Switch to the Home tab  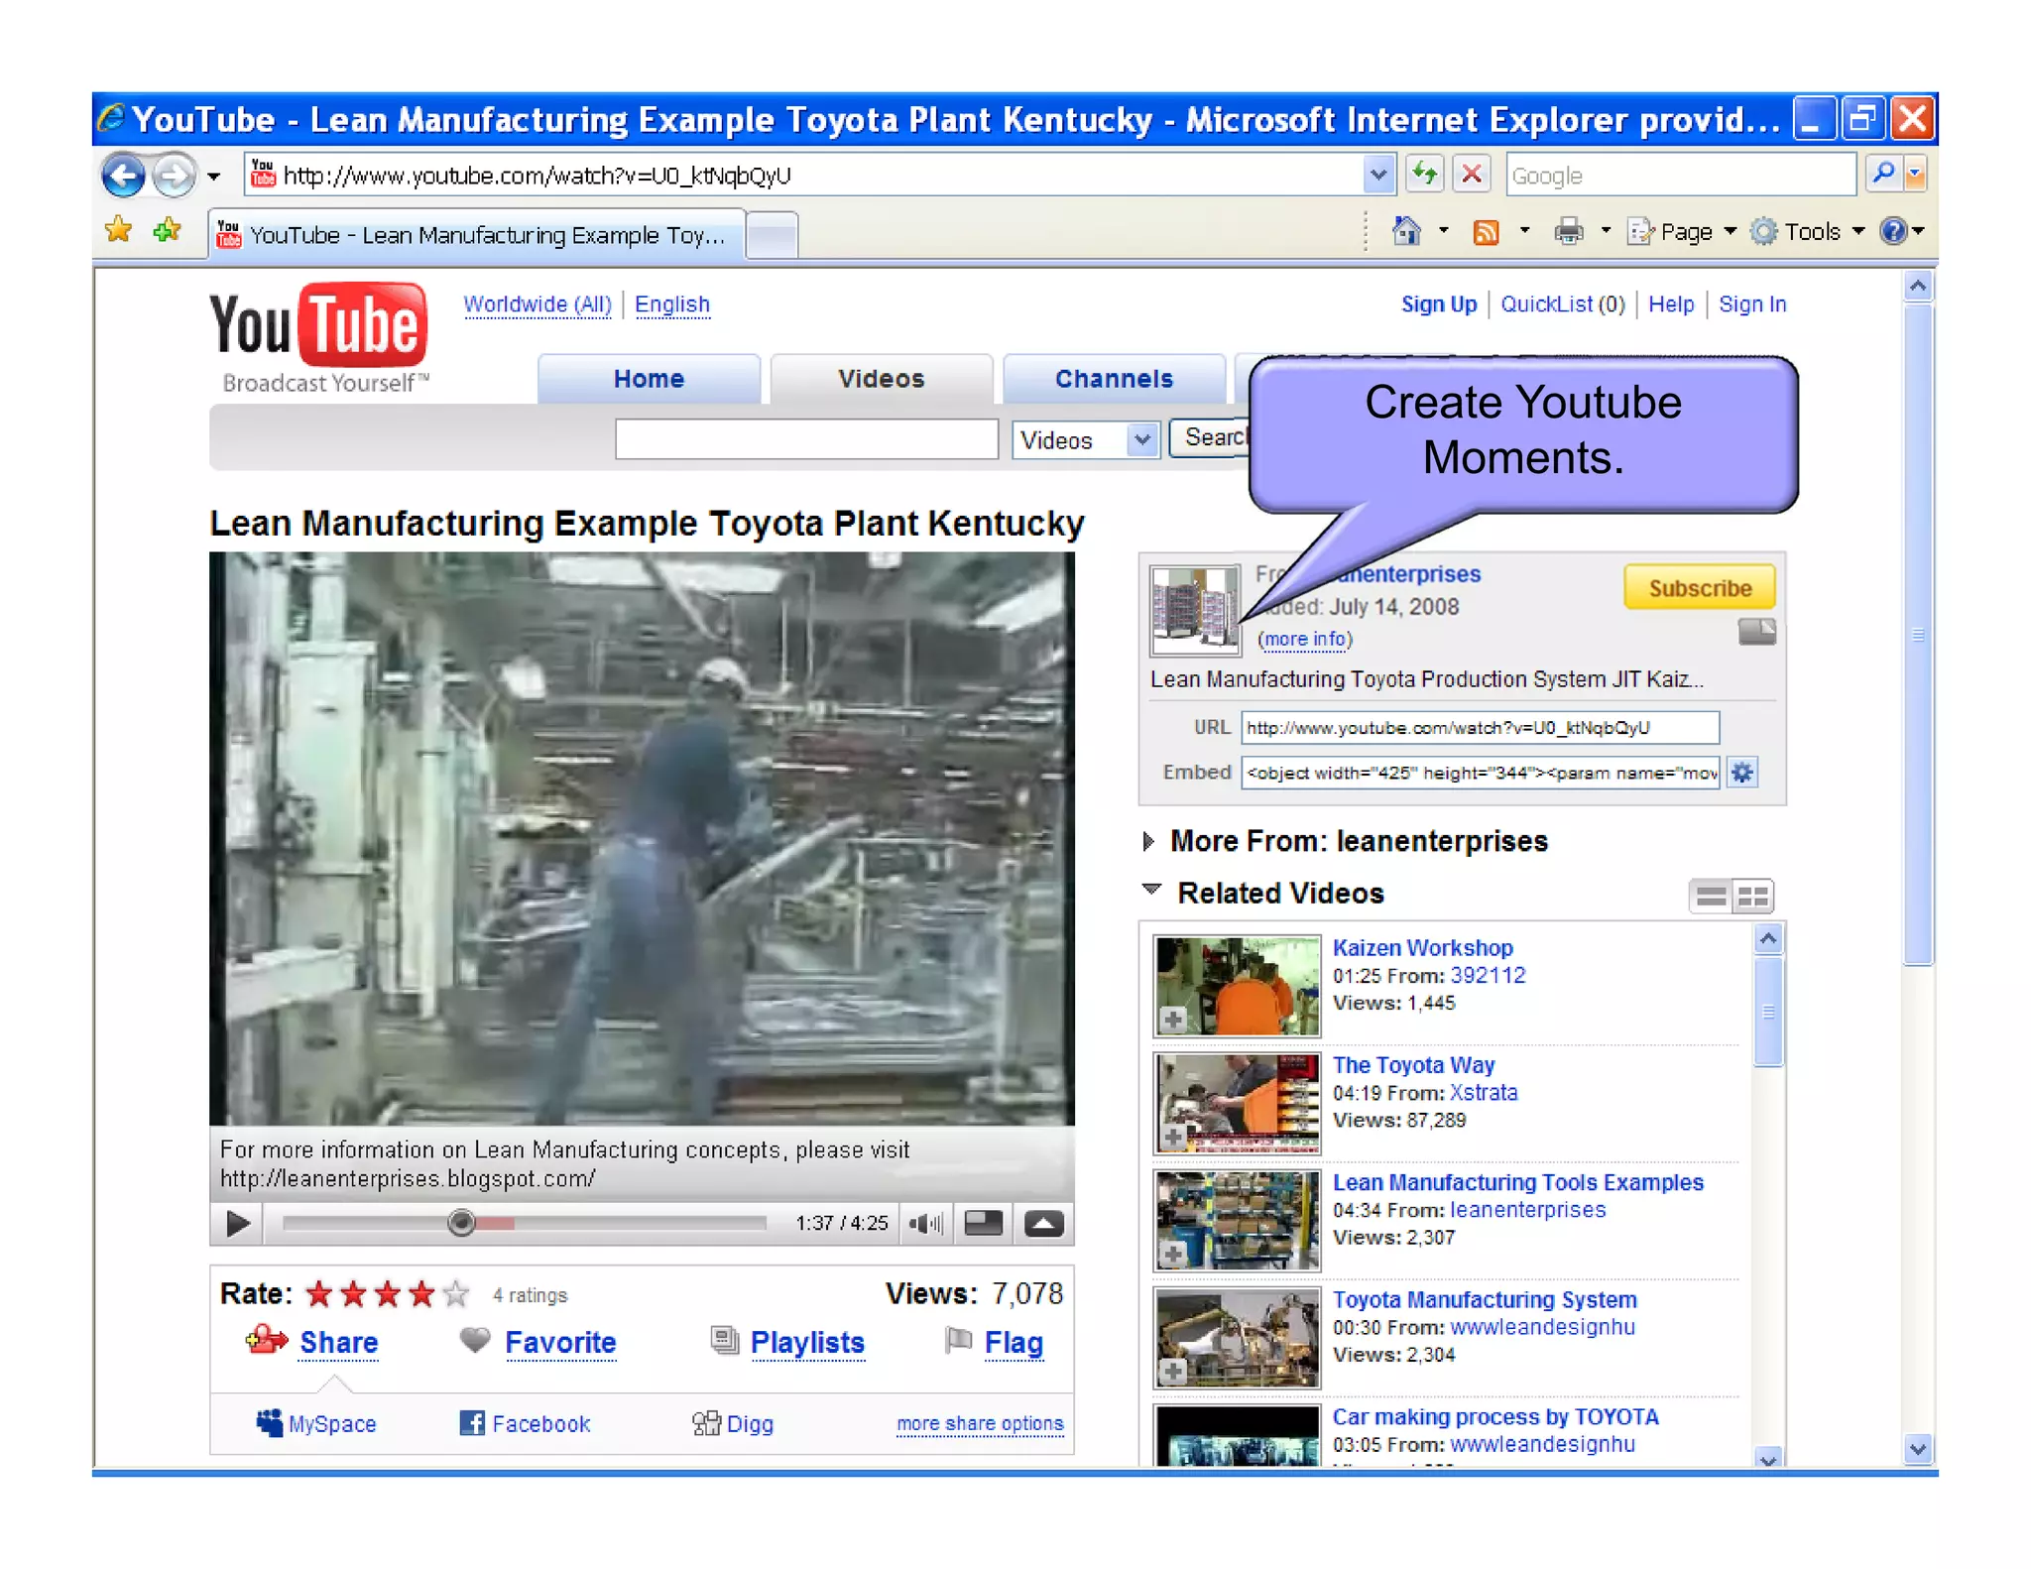coord(649,379)
